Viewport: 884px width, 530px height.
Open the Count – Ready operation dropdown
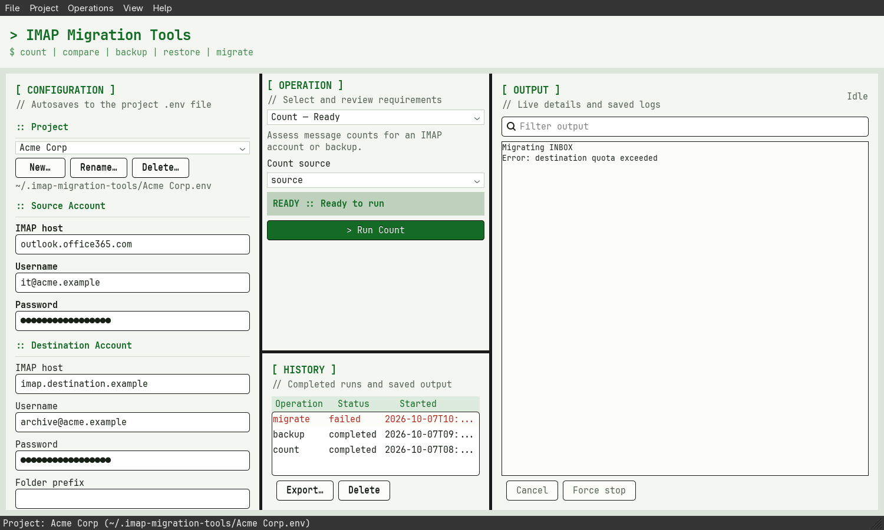point(375,117)
